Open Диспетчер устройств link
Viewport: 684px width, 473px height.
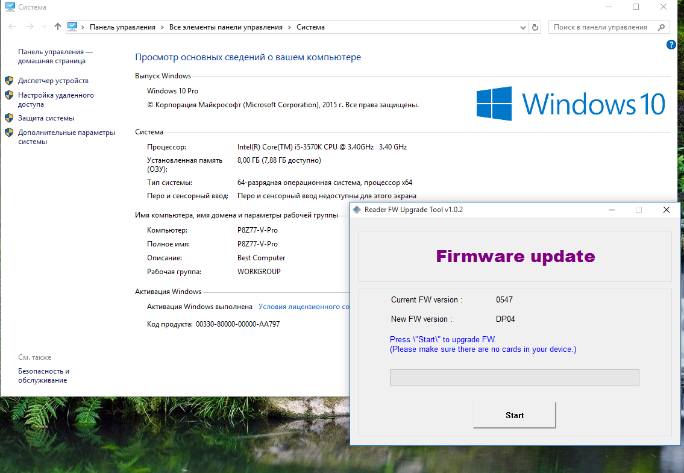click(53, 81)
